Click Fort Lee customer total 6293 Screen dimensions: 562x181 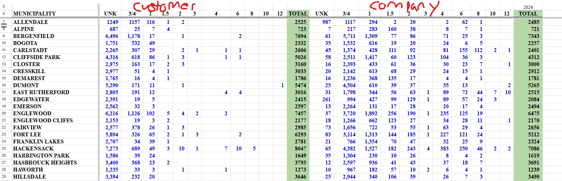[300, 135]
